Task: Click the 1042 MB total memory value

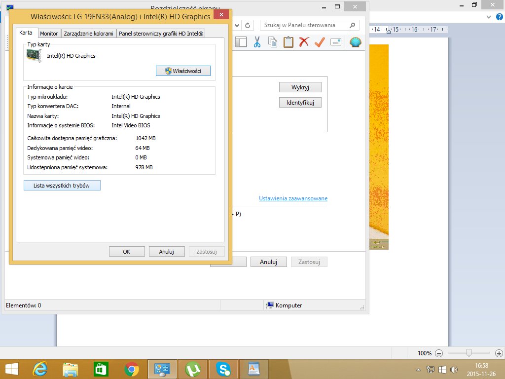Action: (x=145, y=138)
